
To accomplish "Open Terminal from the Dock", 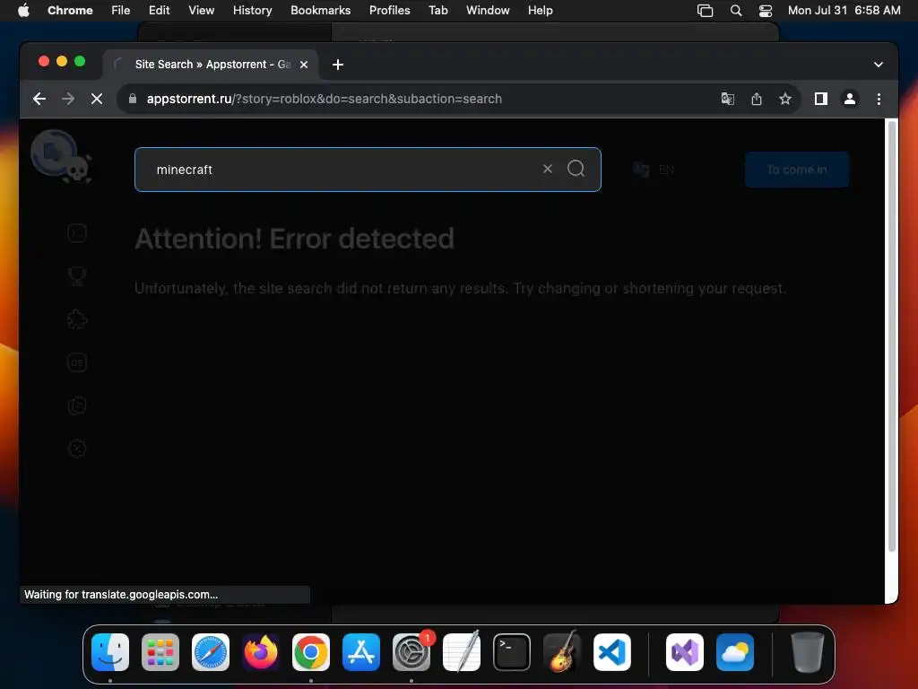I will pos(512,652).
